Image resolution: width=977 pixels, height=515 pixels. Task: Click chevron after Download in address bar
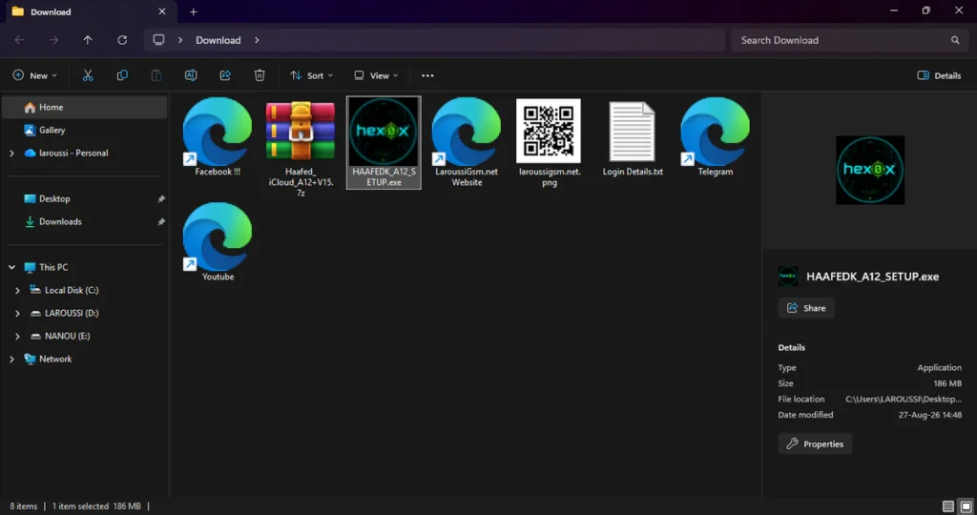pyautogui.click(x=257, y=40)
